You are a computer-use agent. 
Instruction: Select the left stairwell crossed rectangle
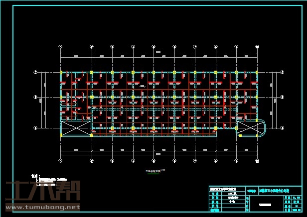click(x=75, y=128)
